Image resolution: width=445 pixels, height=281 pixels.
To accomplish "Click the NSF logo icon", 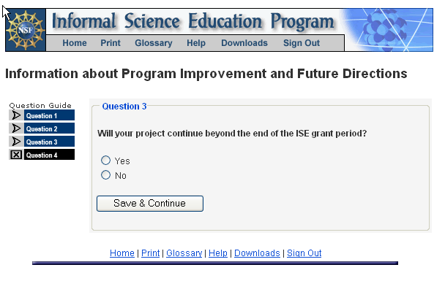I will (26, 30).
